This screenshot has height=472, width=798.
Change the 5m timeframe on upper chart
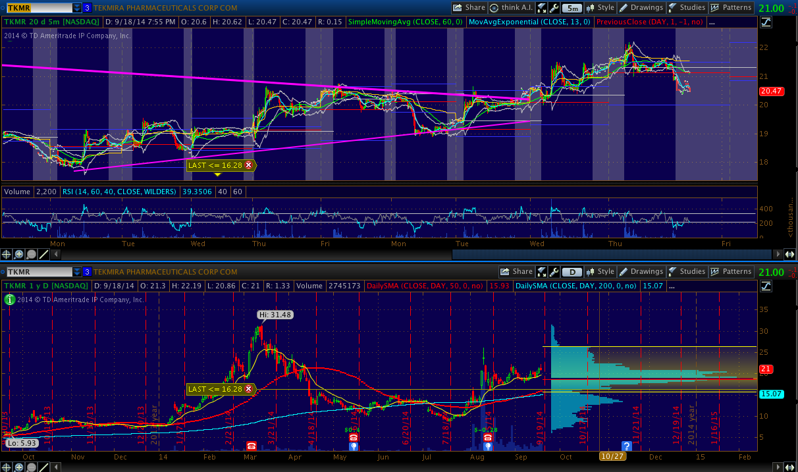coord(572,8)
